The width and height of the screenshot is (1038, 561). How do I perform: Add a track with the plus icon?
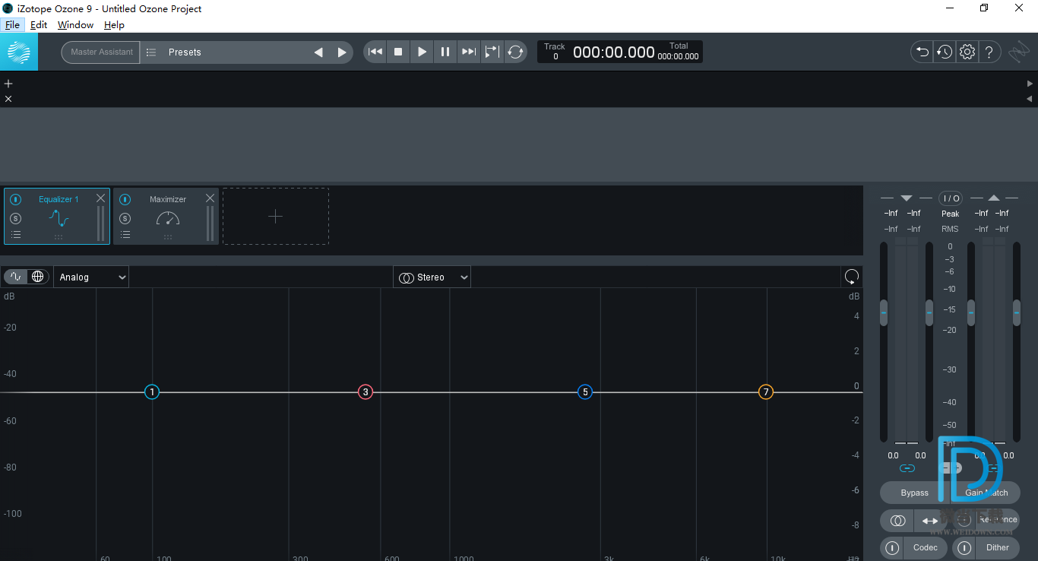pyautogui.click(x=8, y=84)
